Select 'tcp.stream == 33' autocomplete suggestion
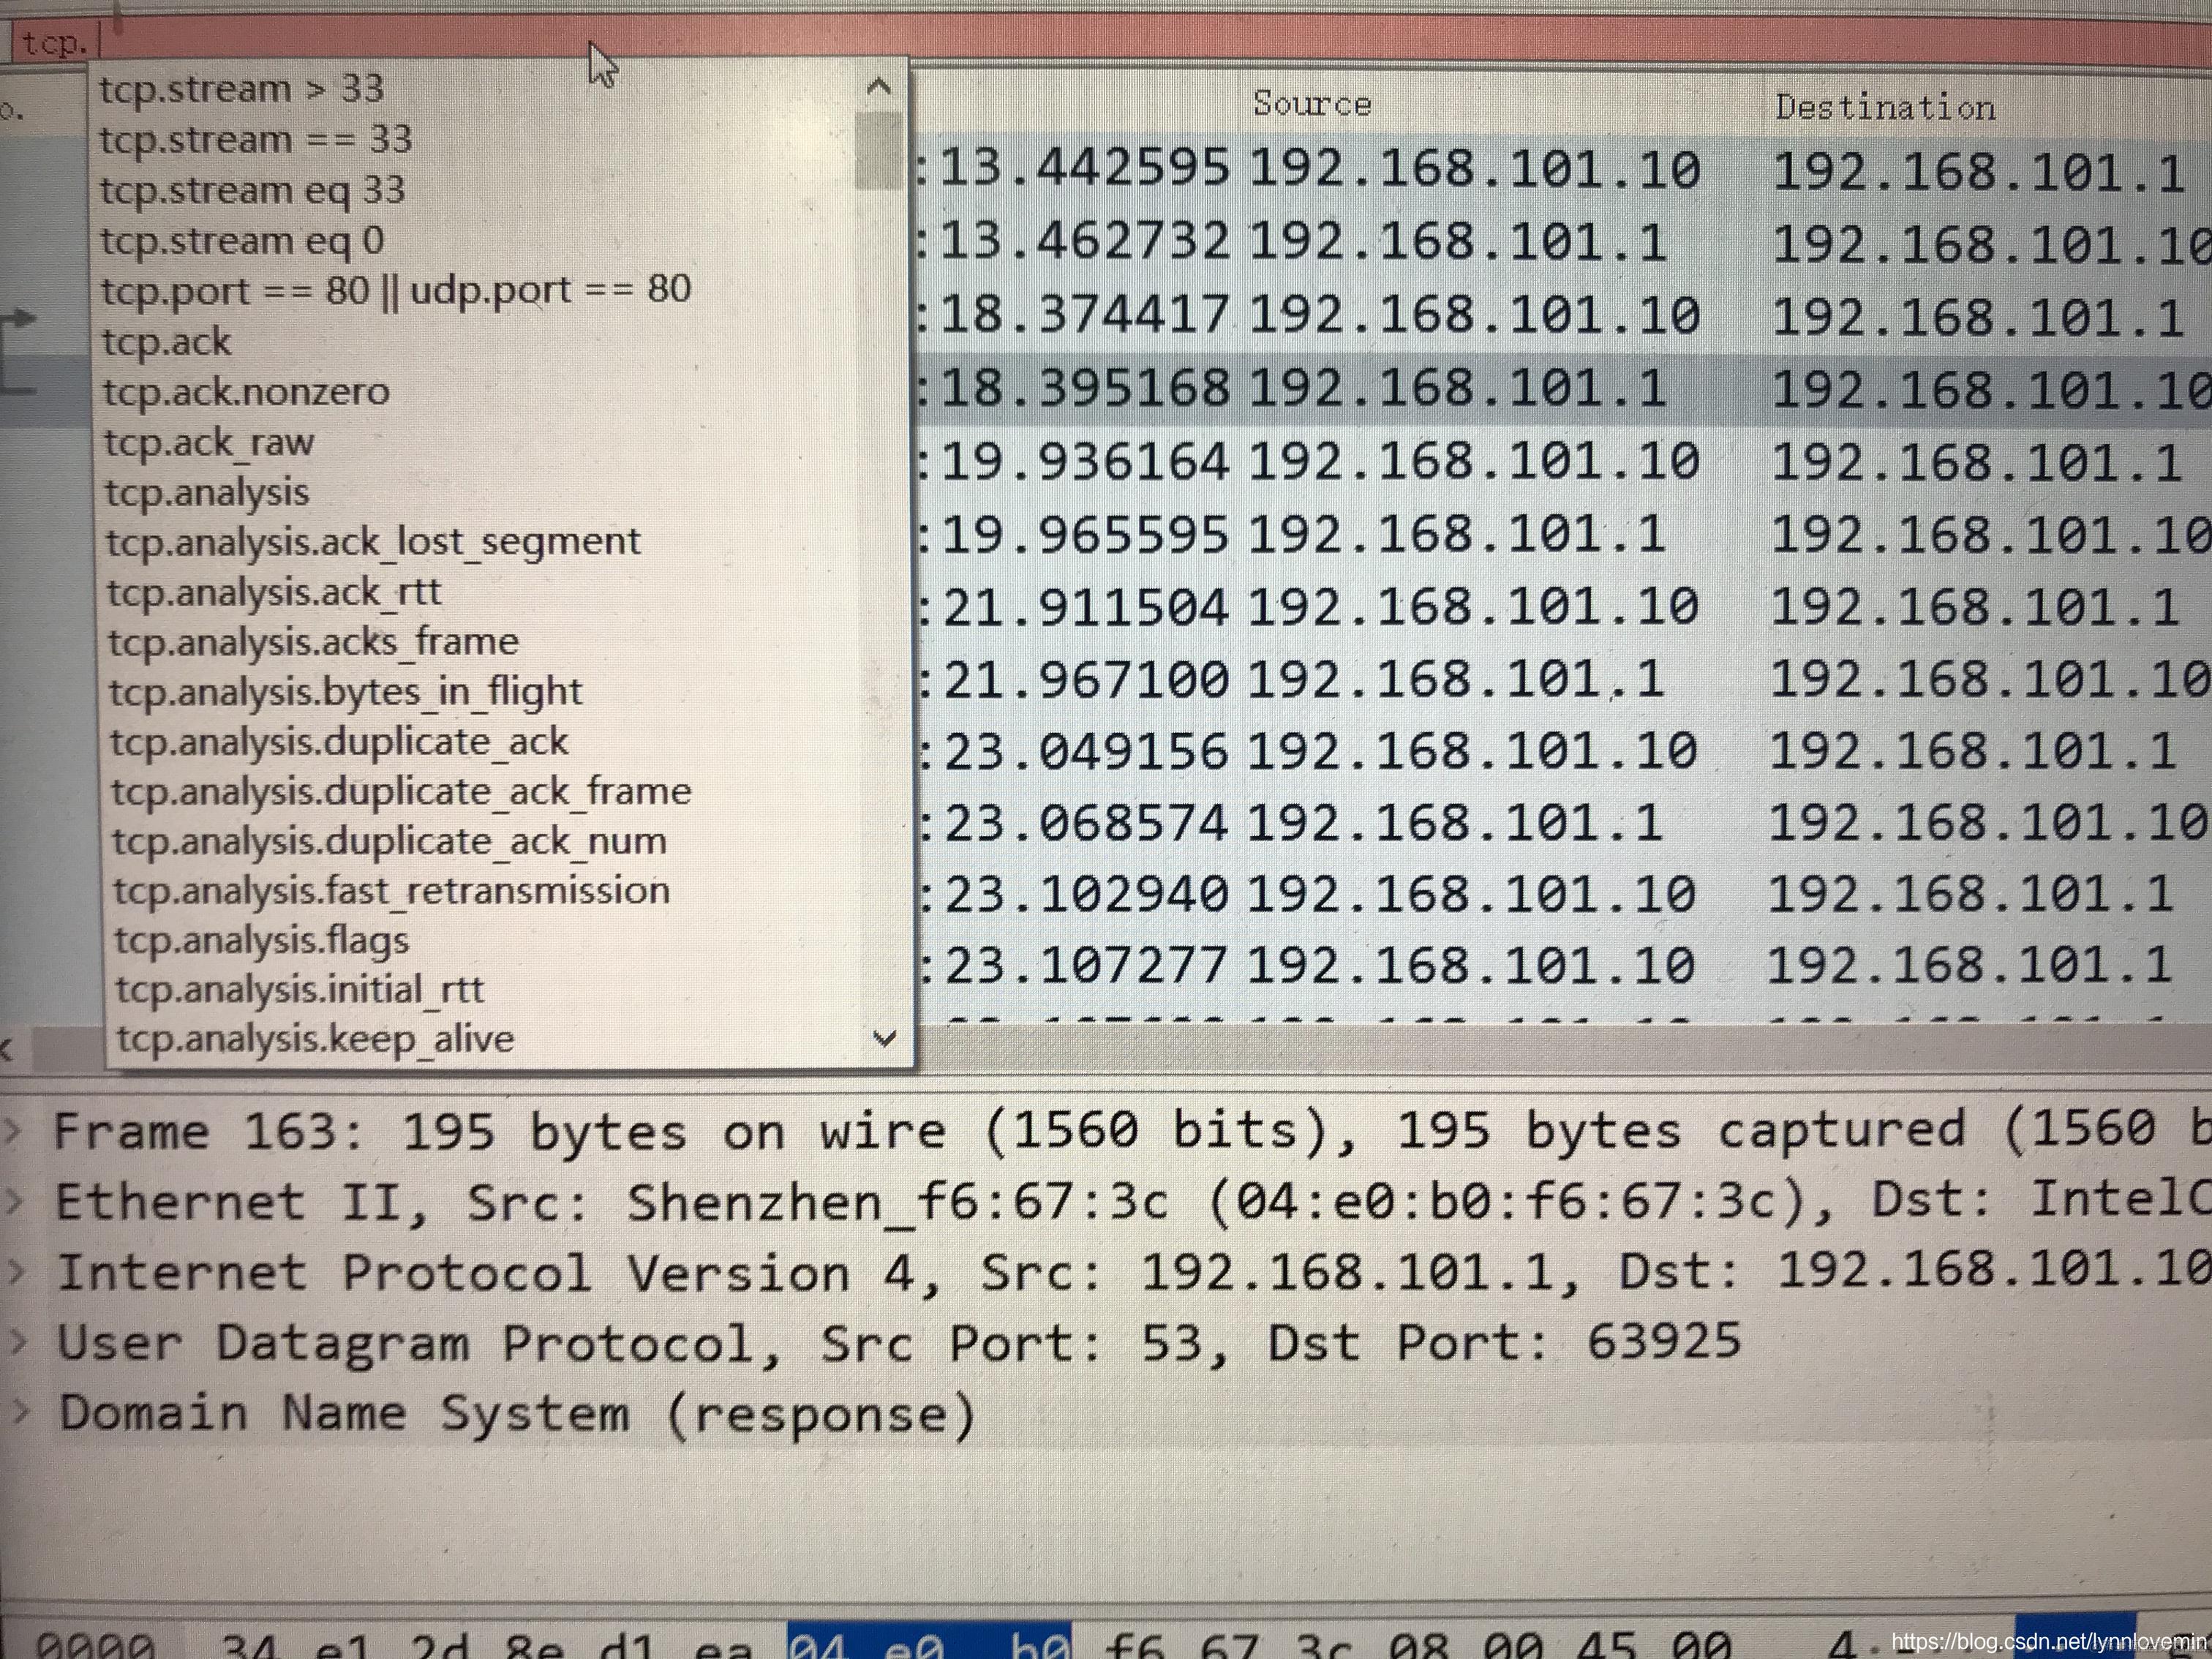The width and height of the screenshot is (2212, 1659). (x=256, y=140)
